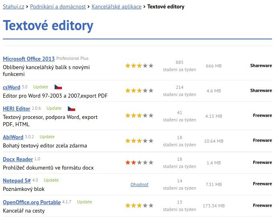Click Update label beside Notepad S#
Image resolution: width=276 pixels, height=217 pixels.
[51, 180]
